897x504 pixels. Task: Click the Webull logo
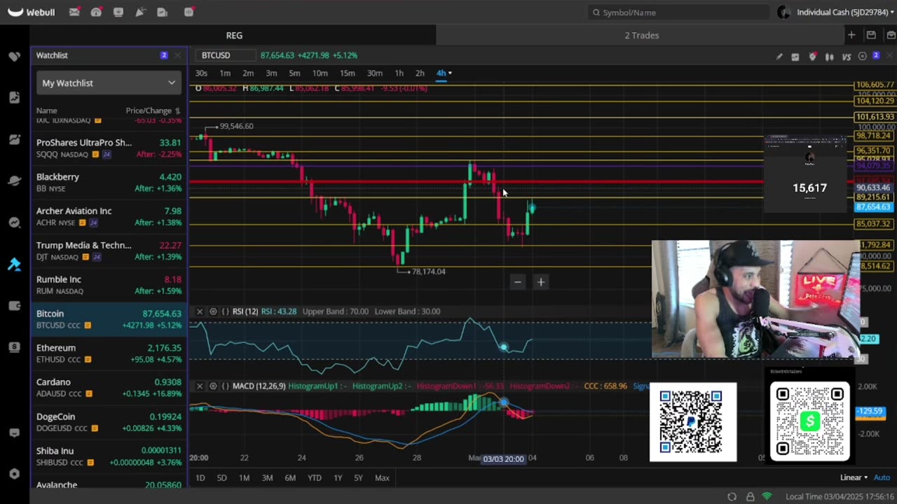(x=32, y=12)
